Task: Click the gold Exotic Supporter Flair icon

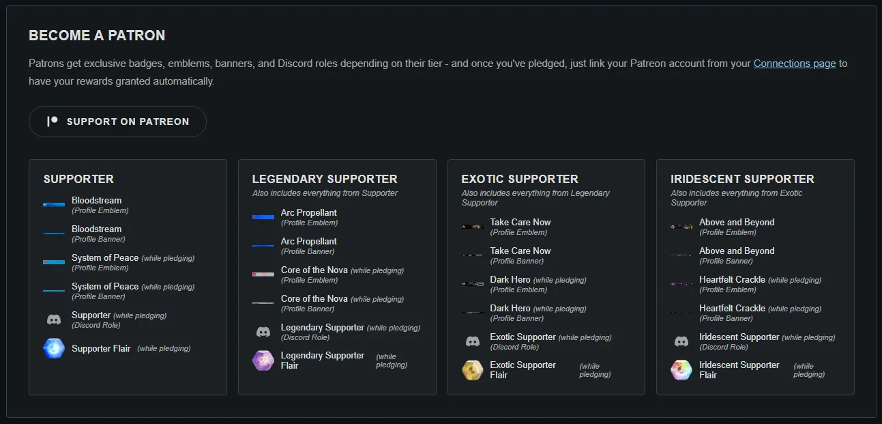Action: pyautogui.click(x=473, y=370)
